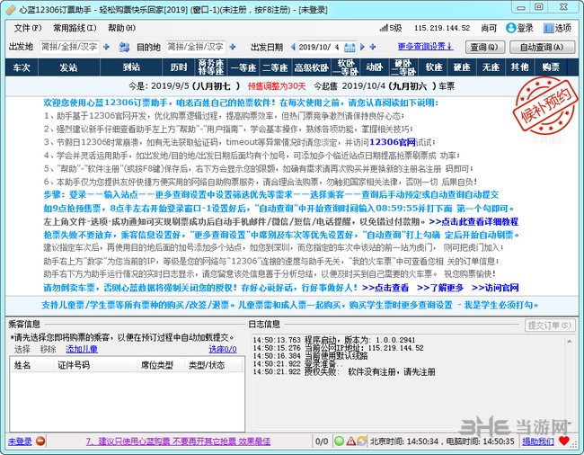The image size is (584, 455).
Task: Open the >>点击查看 link
Action: (x=385, y=288)
